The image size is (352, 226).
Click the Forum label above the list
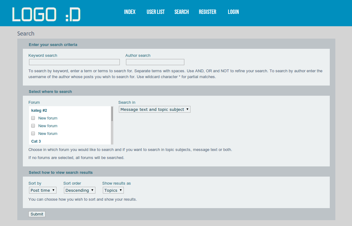34,102
